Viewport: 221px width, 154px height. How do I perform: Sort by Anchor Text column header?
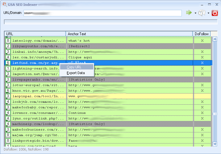(129, 34)
